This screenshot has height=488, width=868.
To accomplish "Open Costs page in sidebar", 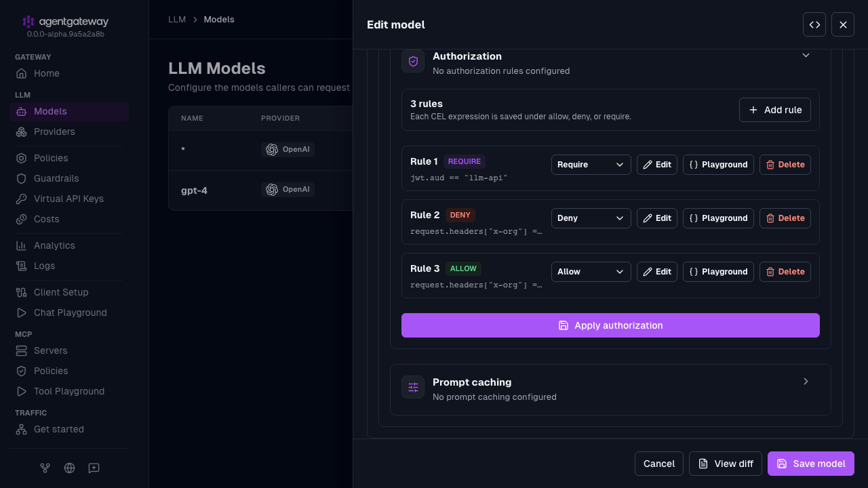I will (69, 219).
